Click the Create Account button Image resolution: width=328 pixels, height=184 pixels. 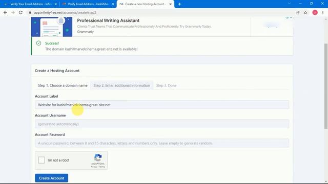(x=51, y=178)
